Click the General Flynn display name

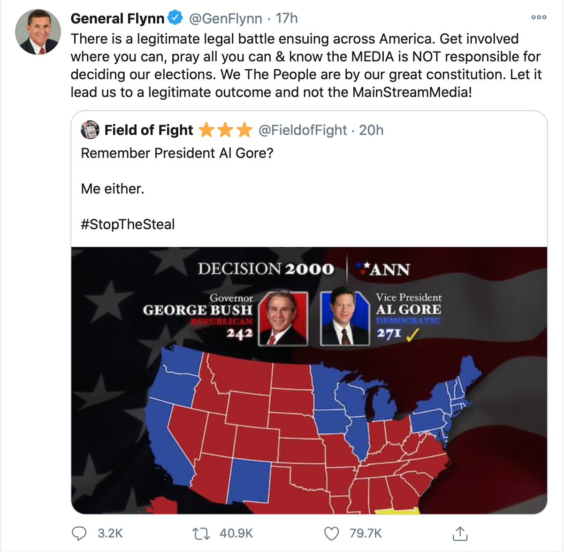(117, 18)
